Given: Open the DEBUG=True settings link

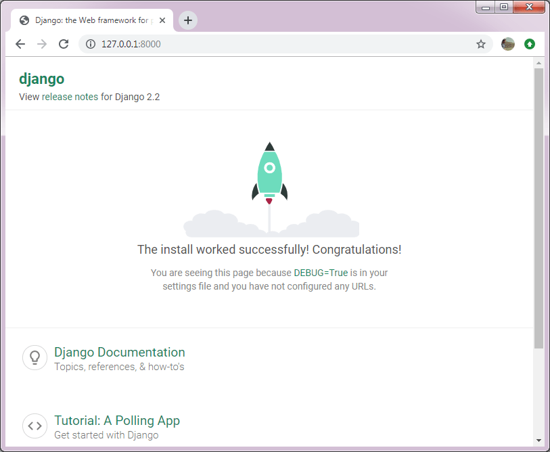Looking at the screenshot, I should coord(321,273).
